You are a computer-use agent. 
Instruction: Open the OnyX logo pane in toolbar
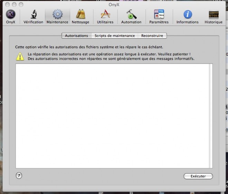[x=11, y=14]
